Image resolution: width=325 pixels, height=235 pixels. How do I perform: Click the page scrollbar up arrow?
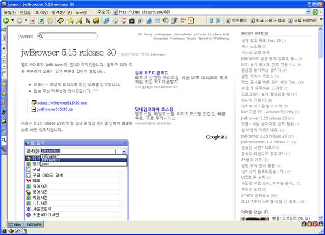click(321, 29)
